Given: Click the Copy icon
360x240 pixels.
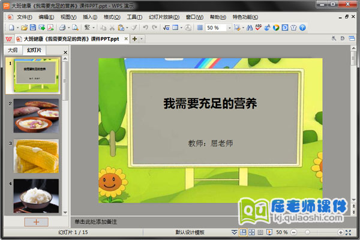Looking at the screenshot, I should 103,28.
